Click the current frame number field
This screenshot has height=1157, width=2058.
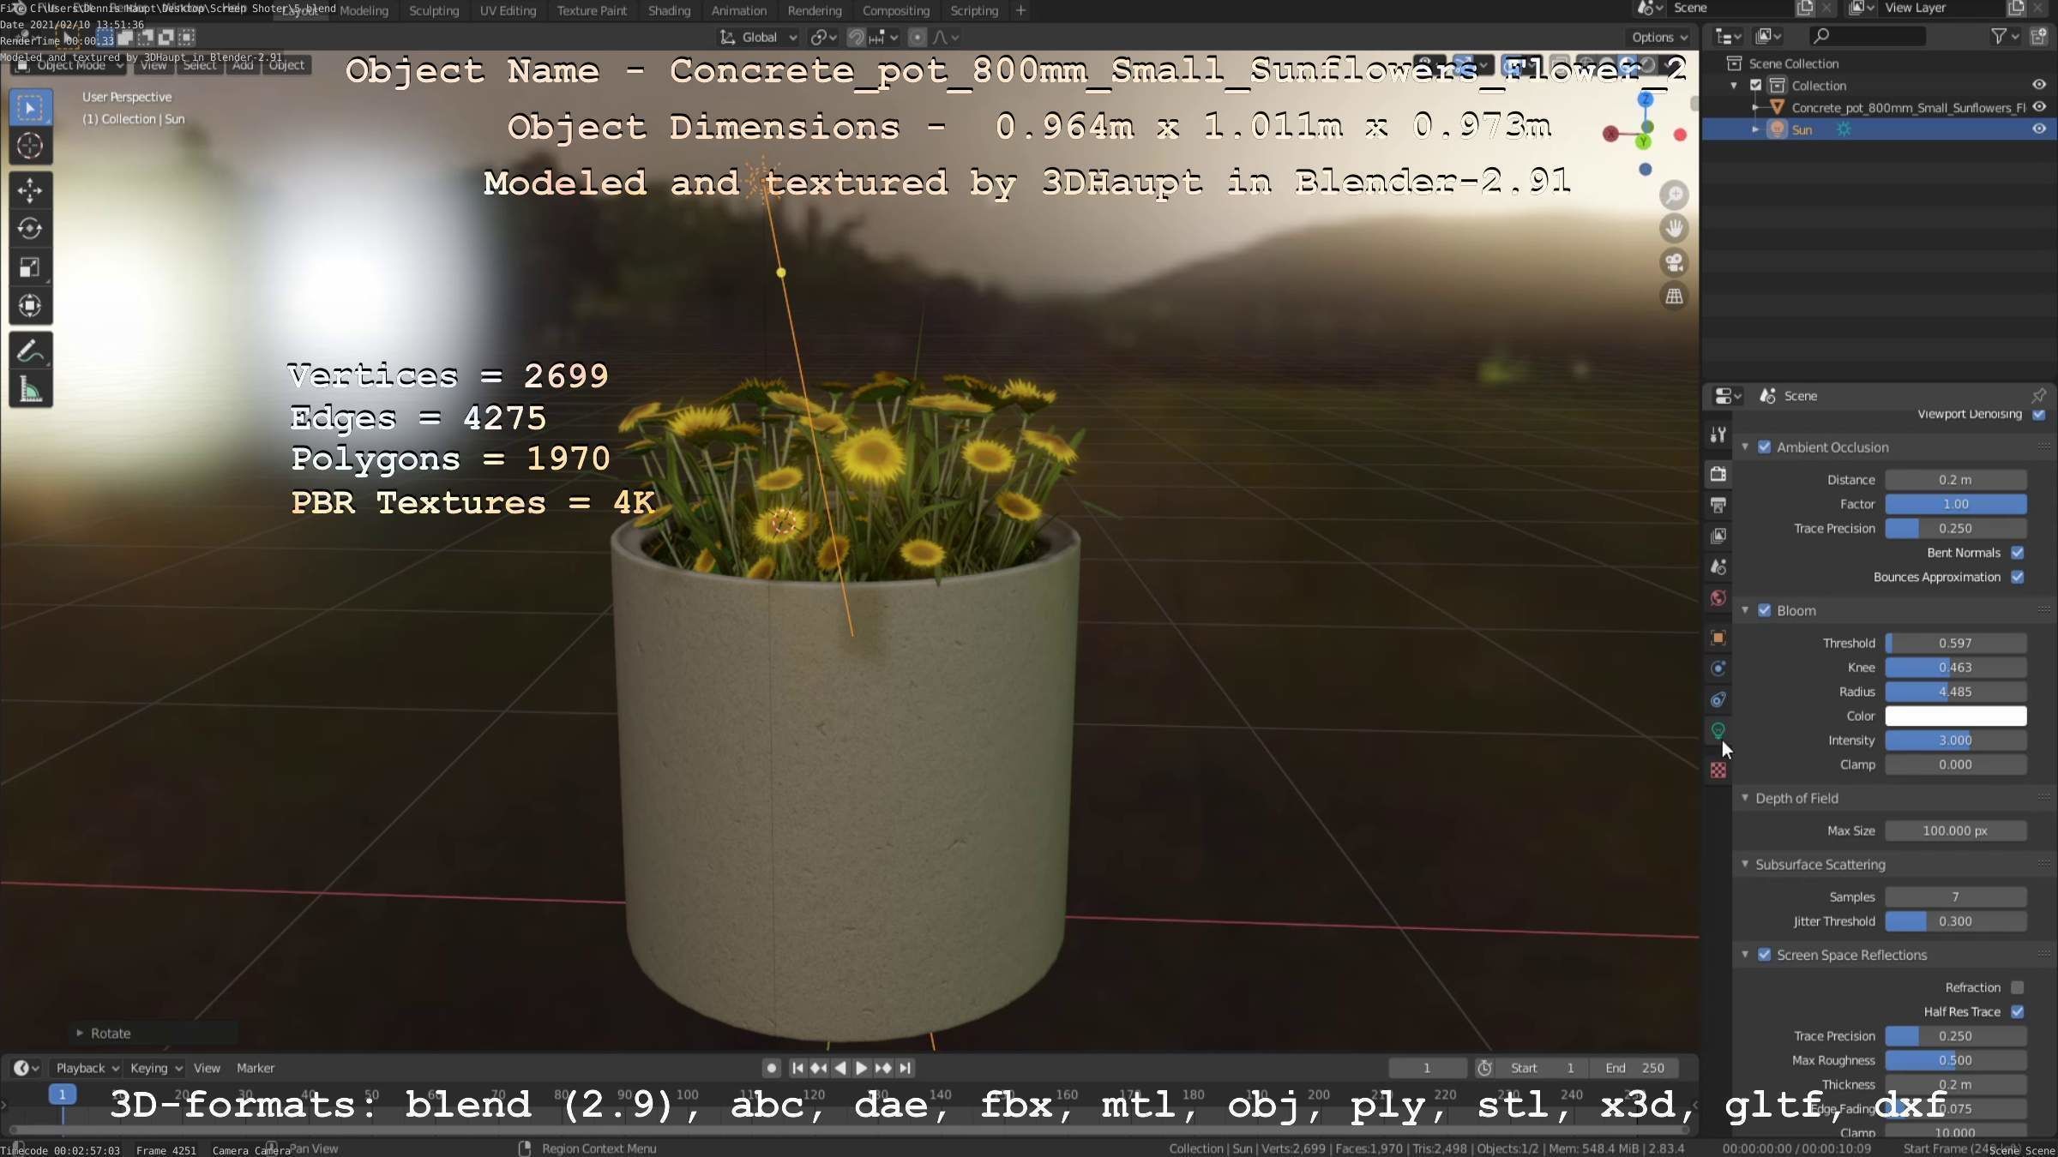coord(1427,1068)
